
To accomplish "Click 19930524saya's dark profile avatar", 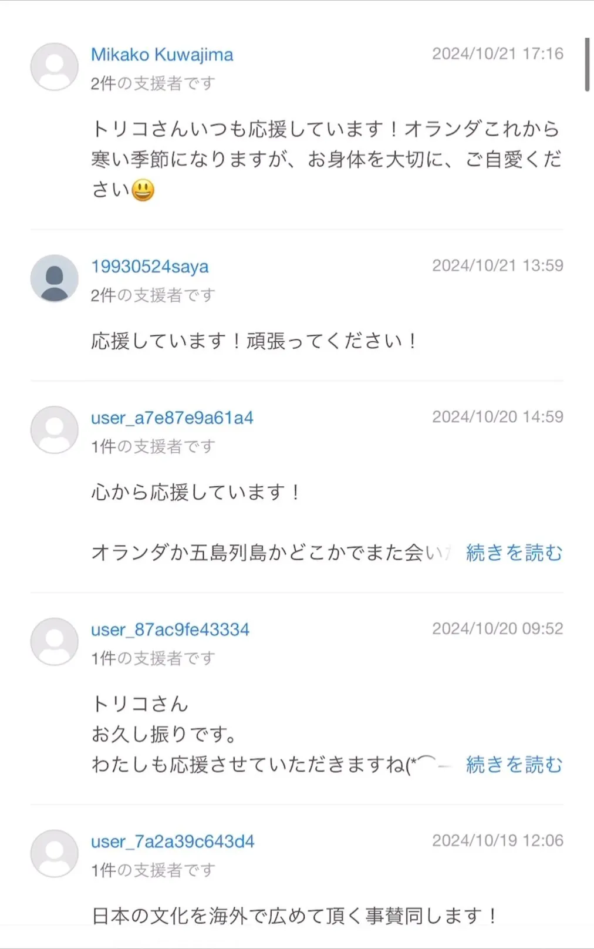I will pos(54,278).
